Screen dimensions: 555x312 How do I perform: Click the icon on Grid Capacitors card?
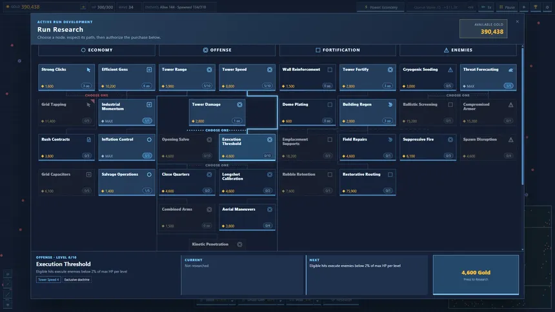pyautogui.click(x=88, y=175)
